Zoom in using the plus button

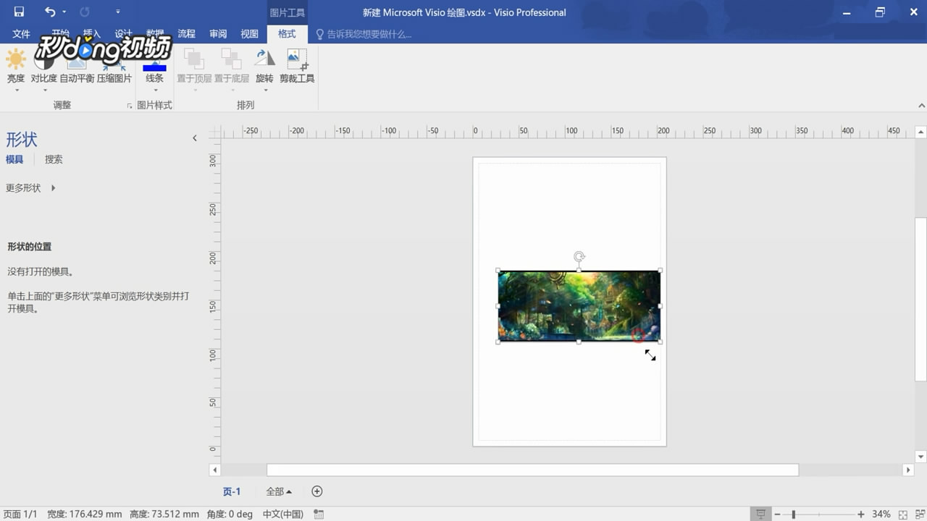tap(860, 514)
